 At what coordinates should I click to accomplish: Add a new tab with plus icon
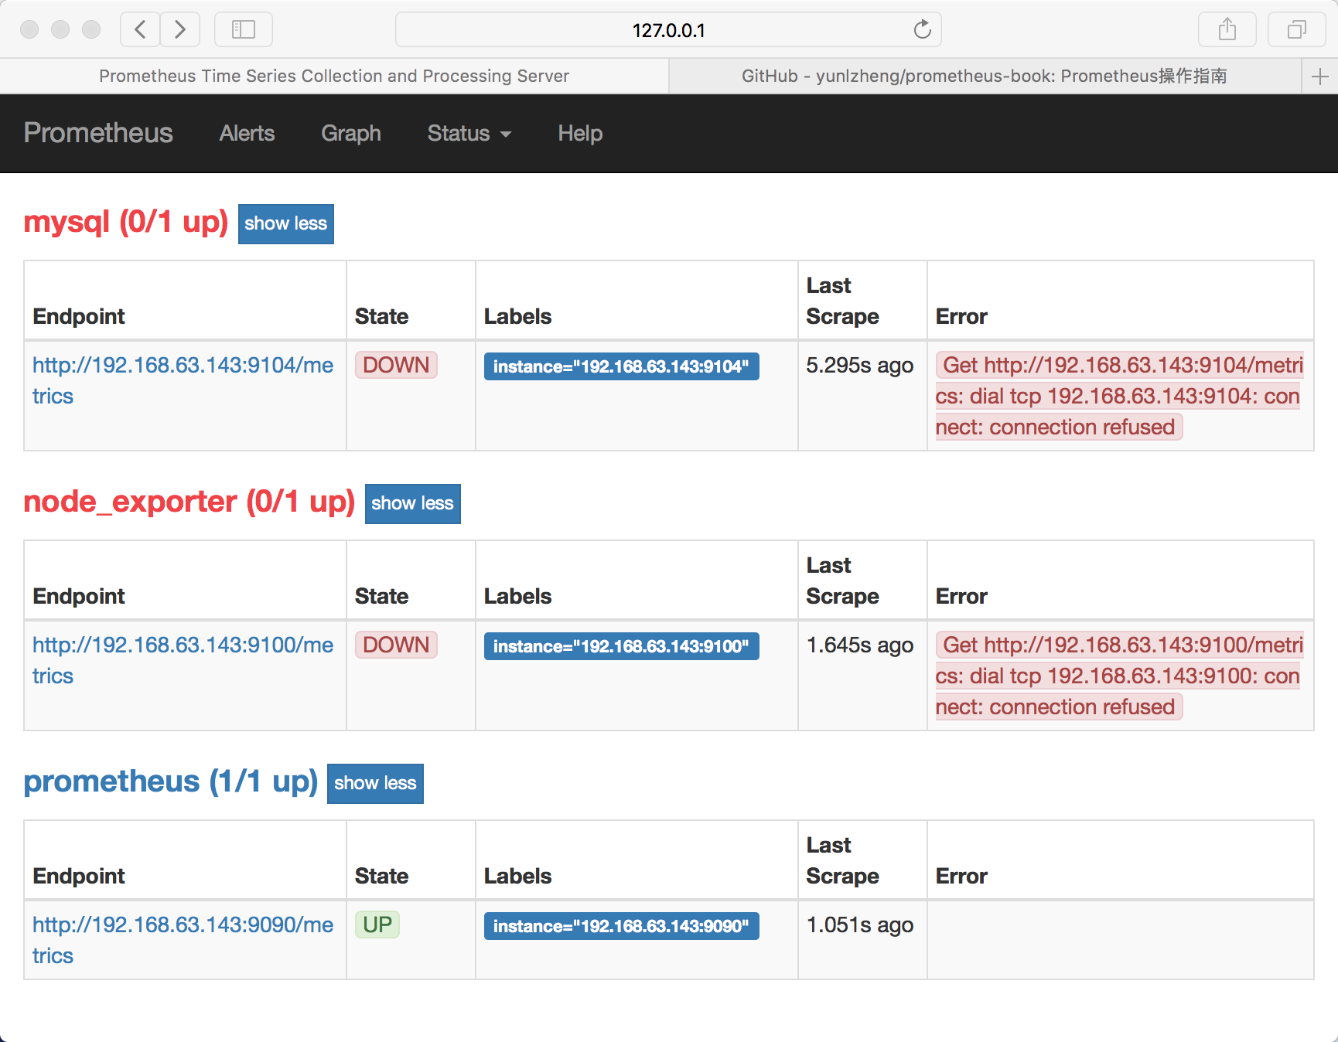point(1320,76)
